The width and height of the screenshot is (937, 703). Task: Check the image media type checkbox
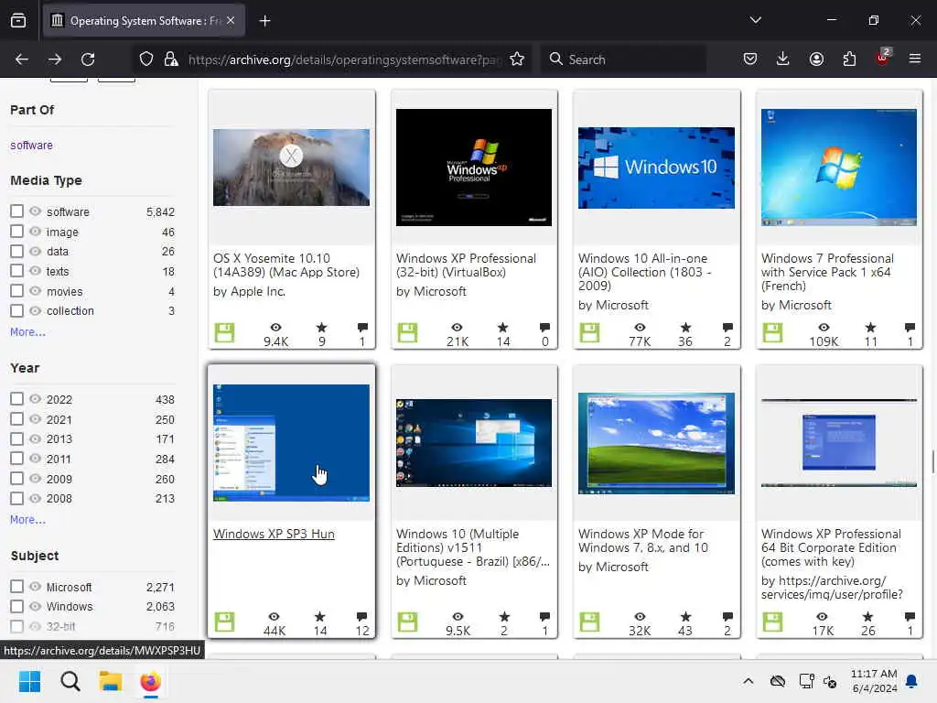[16, 232]
